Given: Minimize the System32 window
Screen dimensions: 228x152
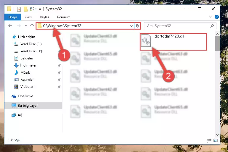Looking at the screenshot, I should click(x=186, y=9).
